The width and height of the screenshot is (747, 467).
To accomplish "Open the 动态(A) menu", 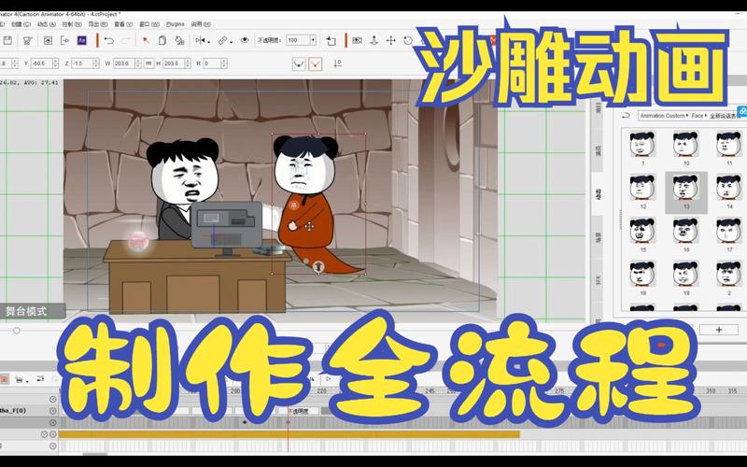I will pos(46,24).
